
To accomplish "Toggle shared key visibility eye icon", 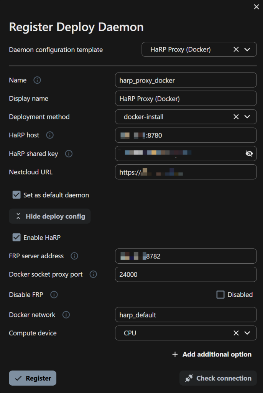I will pyautogui.click(x=249, y=154).
